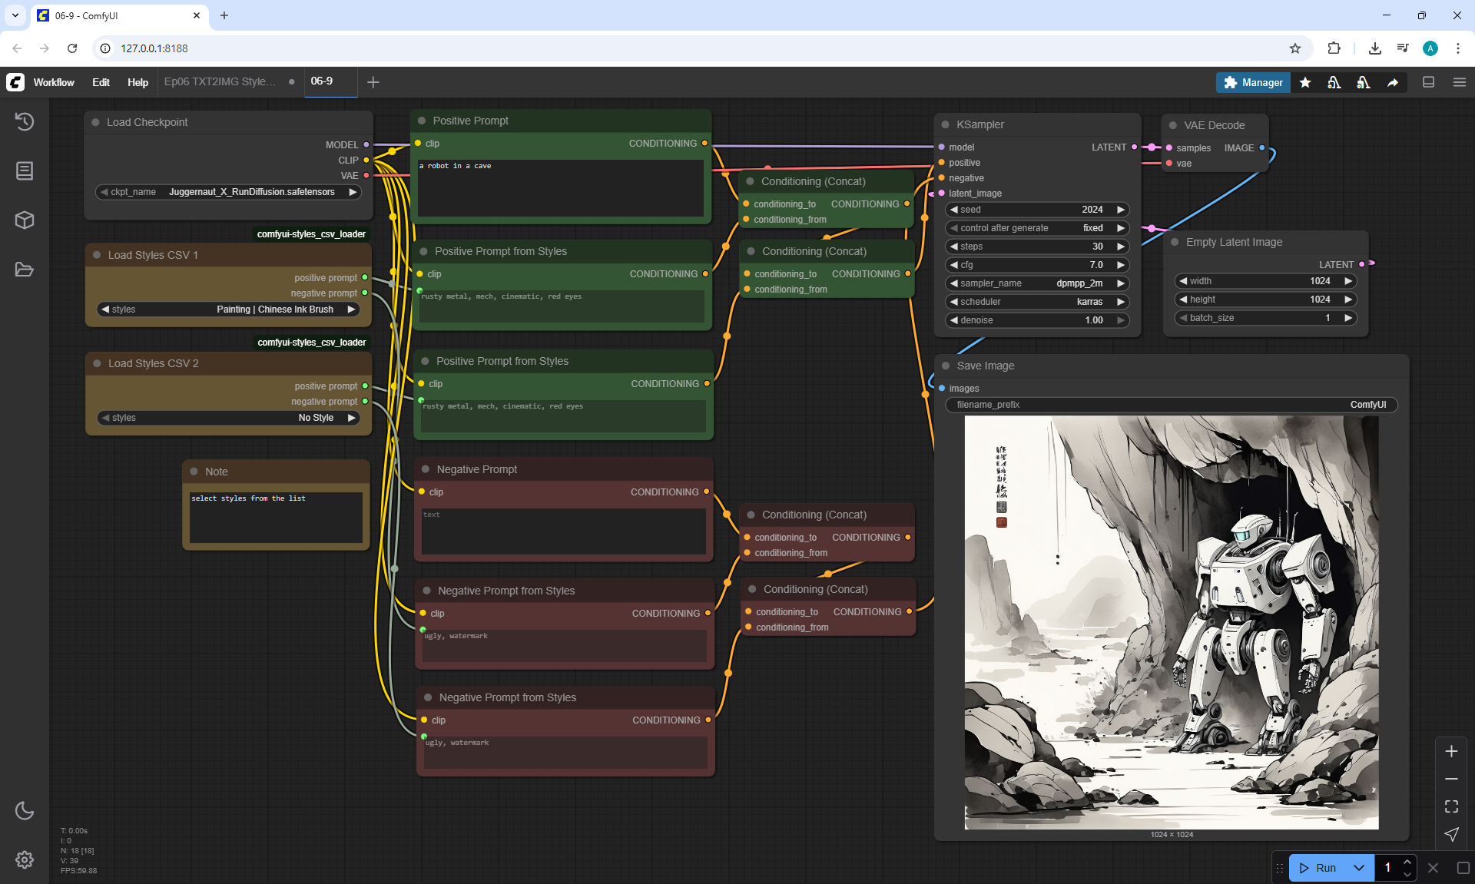Switch to the Ep06 TXT2IMG Style tab
Viewport: 1475px width, 884px height.
[x=220, y=81]
